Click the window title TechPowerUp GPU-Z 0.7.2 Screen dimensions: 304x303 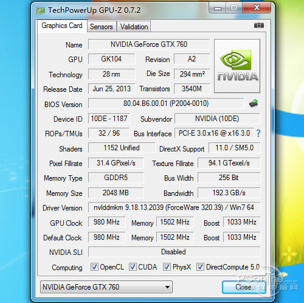(94, 10)
